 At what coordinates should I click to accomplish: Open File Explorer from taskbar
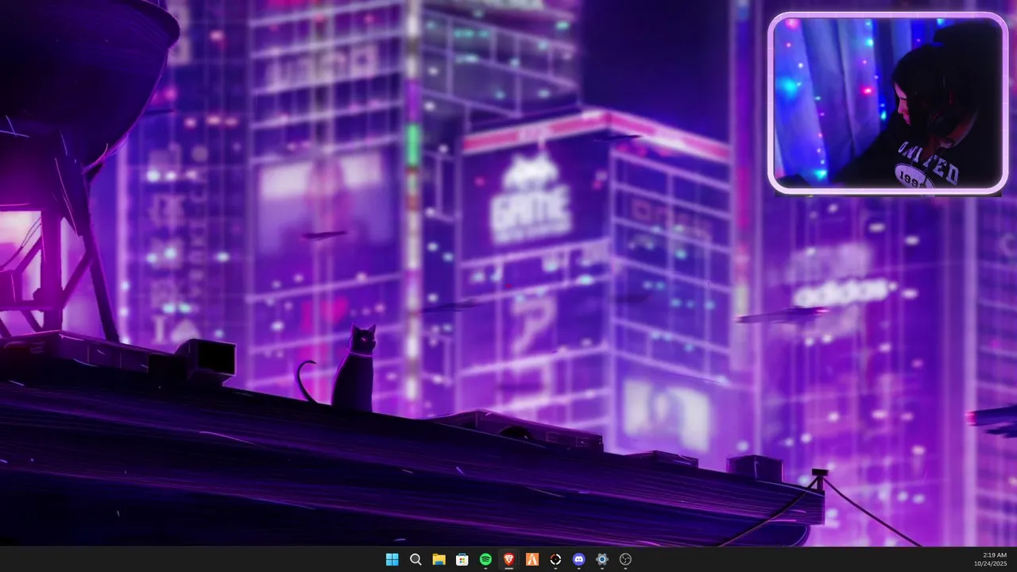click(439, 559)
